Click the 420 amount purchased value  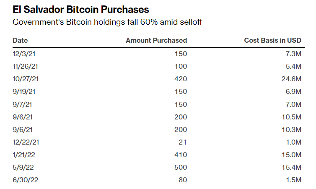coord(181,79)
